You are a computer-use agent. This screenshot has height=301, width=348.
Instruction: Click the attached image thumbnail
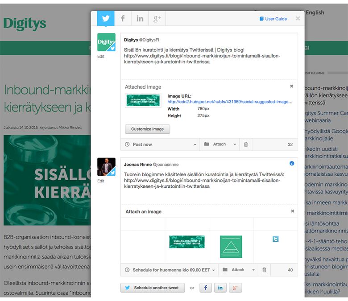143,100
